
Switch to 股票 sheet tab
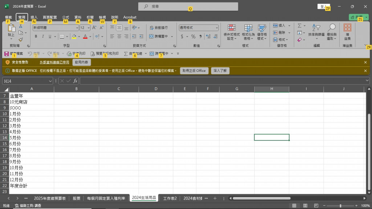click(x=76, y=198)
